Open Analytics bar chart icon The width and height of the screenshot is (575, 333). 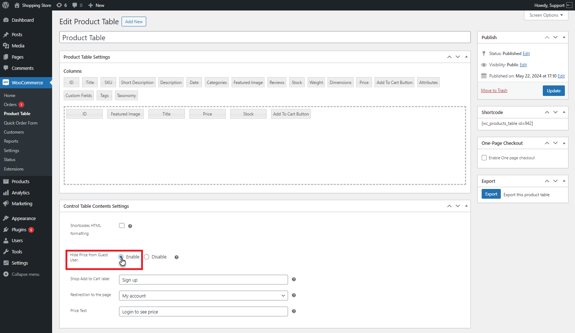point(6,193)
